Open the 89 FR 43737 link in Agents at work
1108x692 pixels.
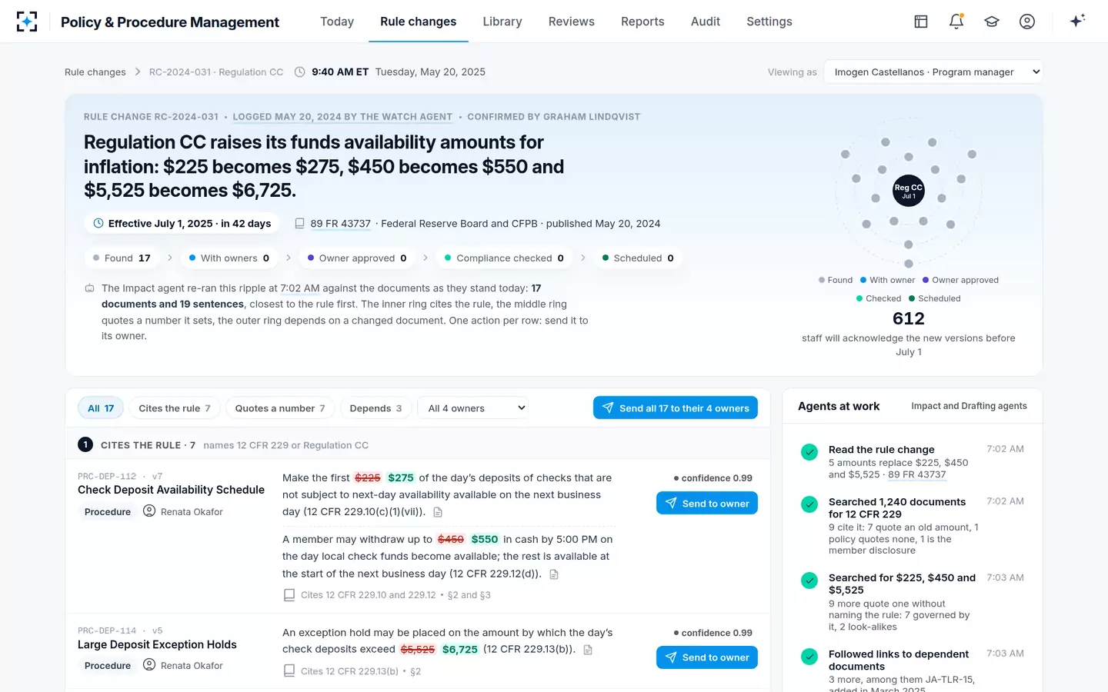[x=917, y=474]
